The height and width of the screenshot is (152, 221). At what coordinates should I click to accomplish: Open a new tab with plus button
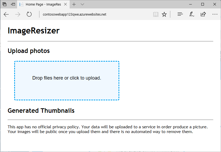[x=74, y=4]
